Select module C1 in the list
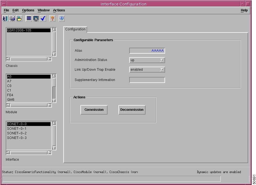This screenshot has height=185, width=256. (29, 90)
